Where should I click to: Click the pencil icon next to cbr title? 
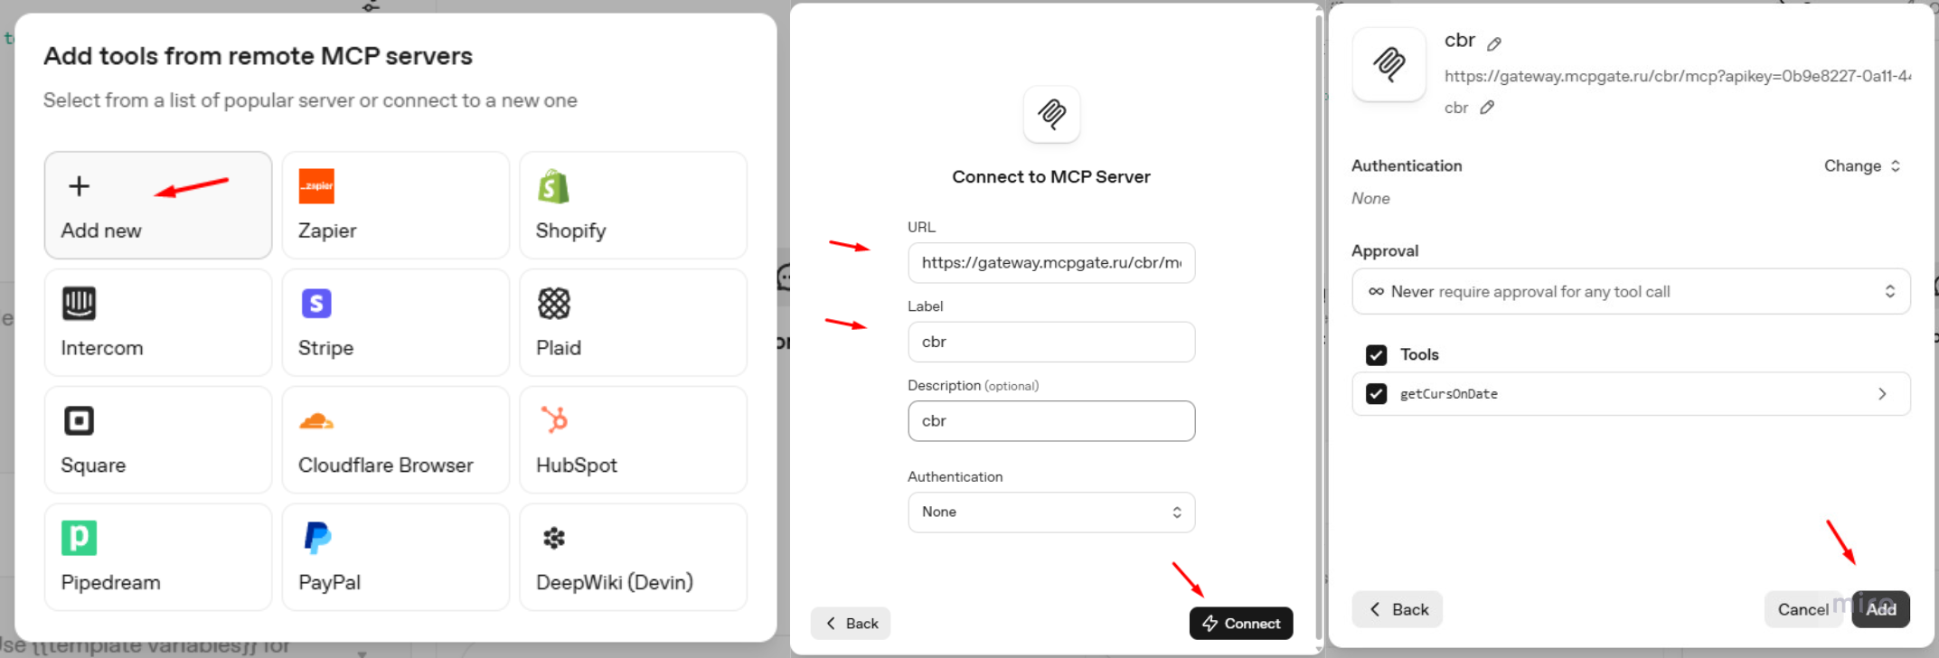pyautogui.click(x=1494, y=43)
